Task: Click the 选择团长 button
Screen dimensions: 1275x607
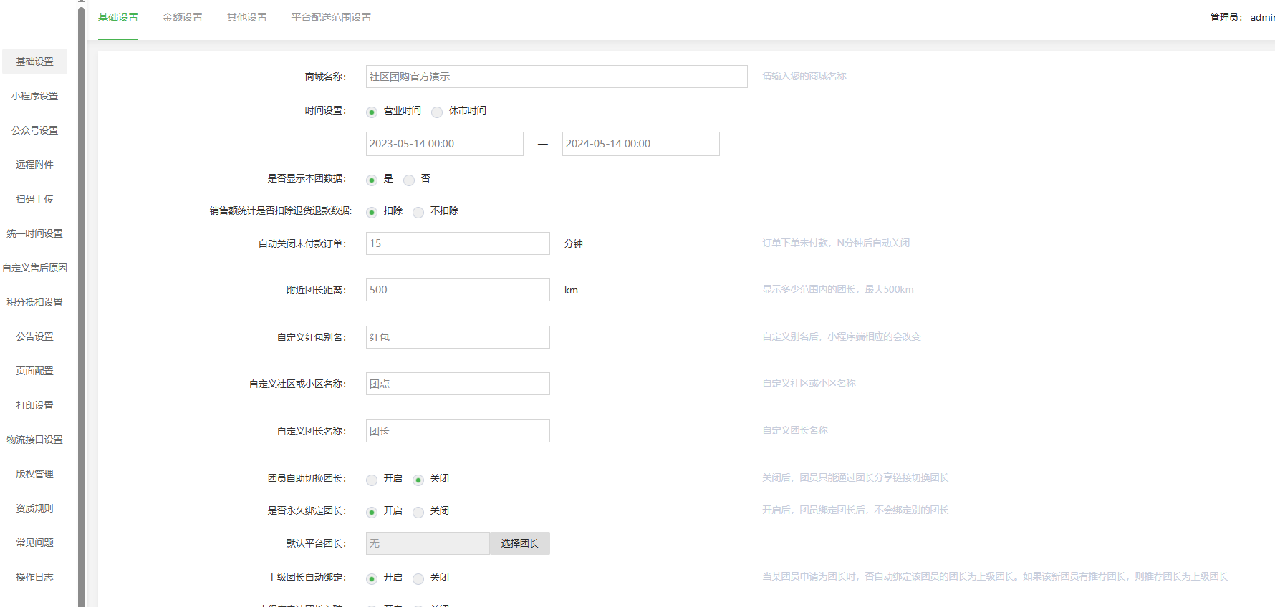Action: point(519,543)
